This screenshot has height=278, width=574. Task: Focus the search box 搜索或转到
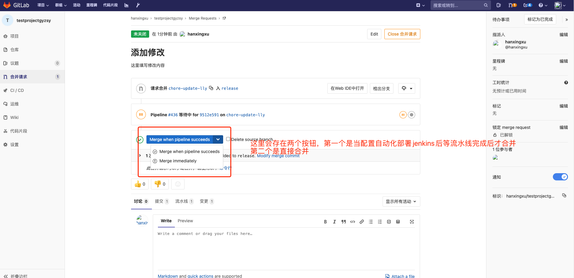point(460,5)
